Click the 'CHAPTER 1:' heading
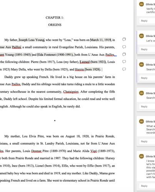 tap(55, 18)
